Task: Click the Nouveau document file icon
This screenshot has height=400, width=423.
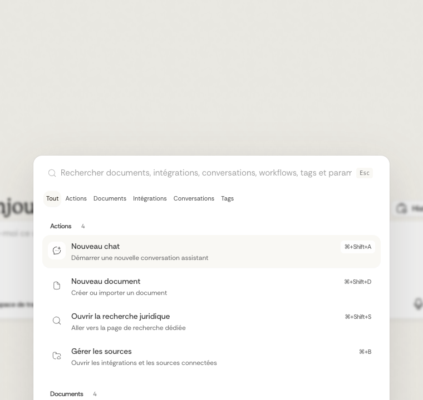Action: point(57,286)
